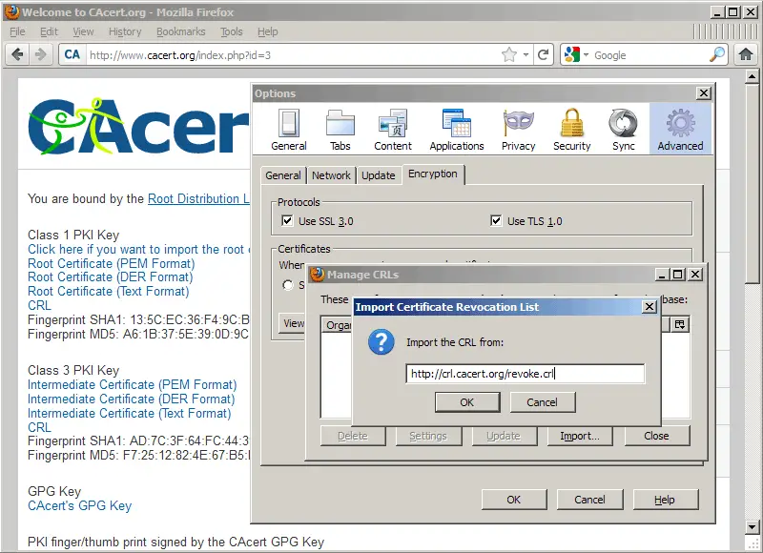Click page scrollbar down arrow

752,526
